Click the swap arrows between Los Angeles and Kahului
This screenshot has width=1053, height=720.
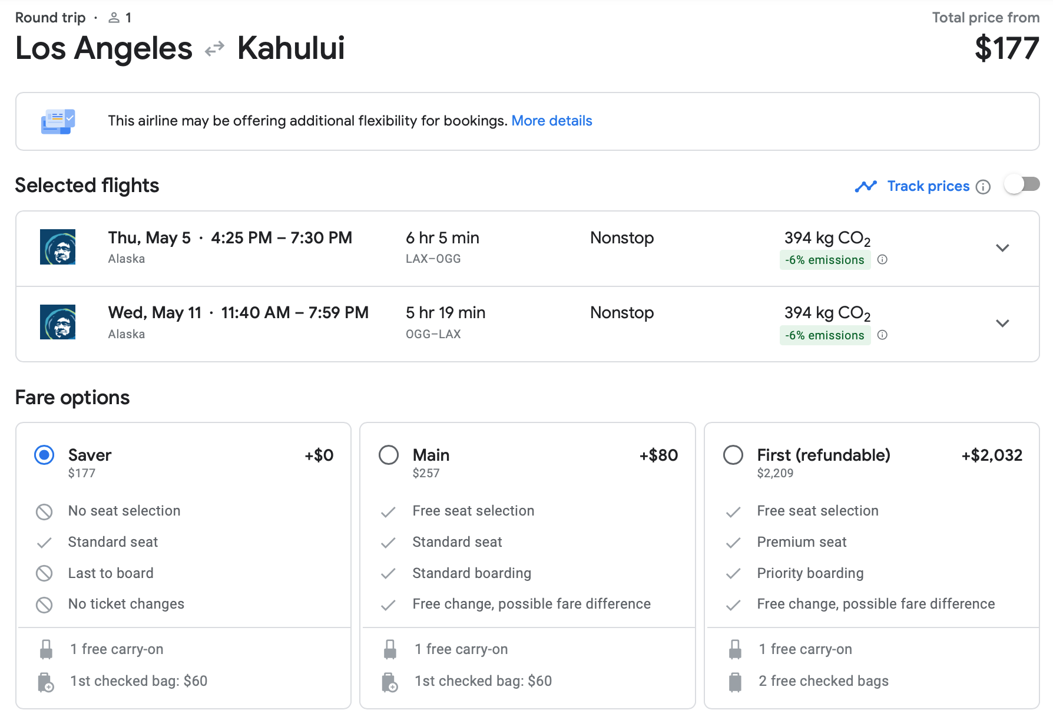click(x=214, y=48)
